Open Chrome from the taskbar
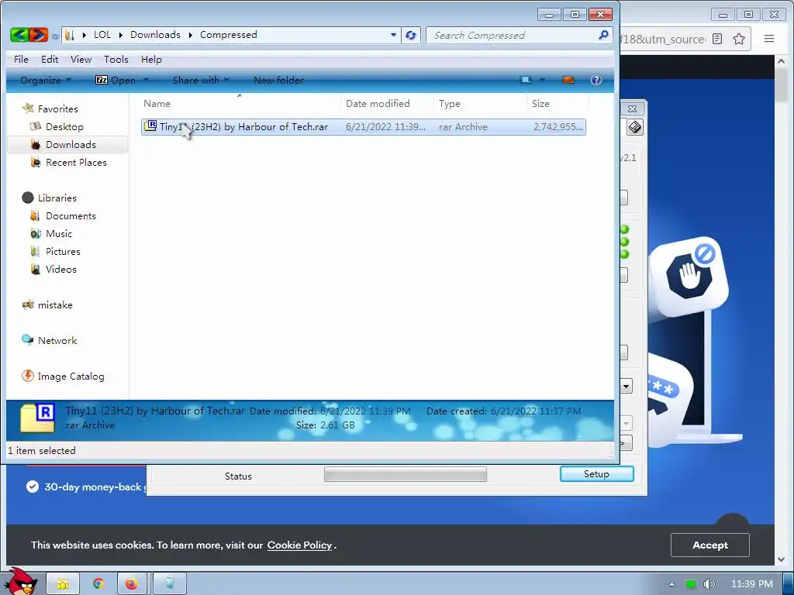794x595 pixels. coord(98,584)
